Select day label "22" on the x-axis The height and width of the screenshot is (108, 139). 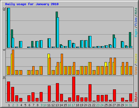94,105
